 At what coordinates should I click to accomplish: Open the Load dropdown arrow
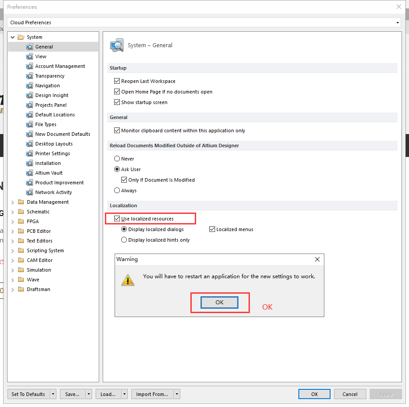point(124,394)
